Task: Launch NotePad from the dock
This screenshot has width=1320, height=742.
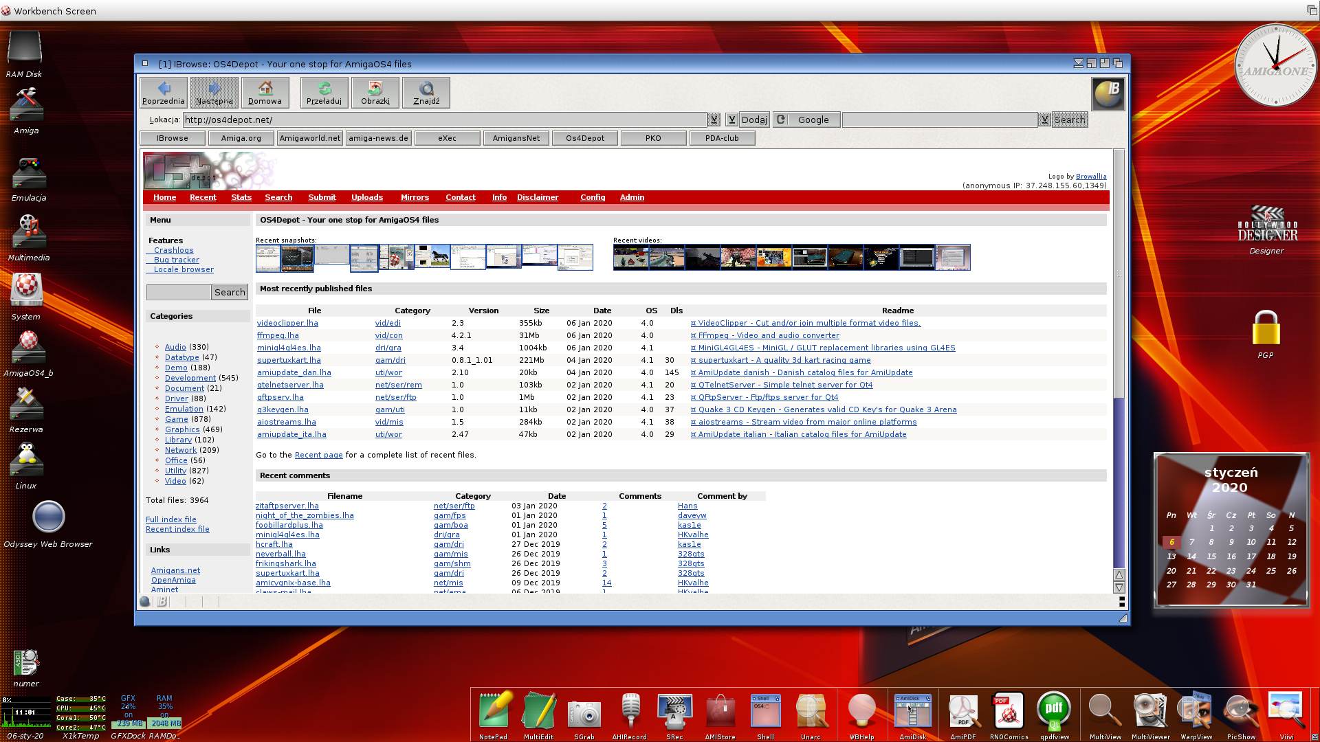Action: [x=494, y=715]
